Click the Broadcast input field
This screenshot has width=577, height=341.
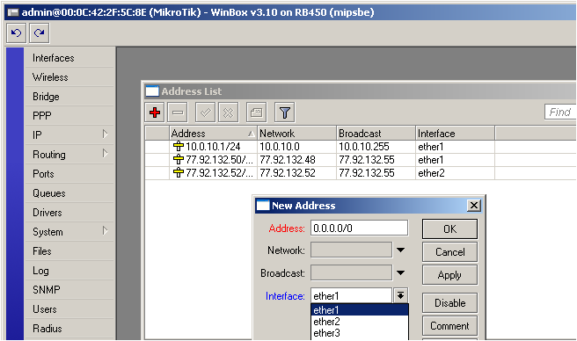352,273
